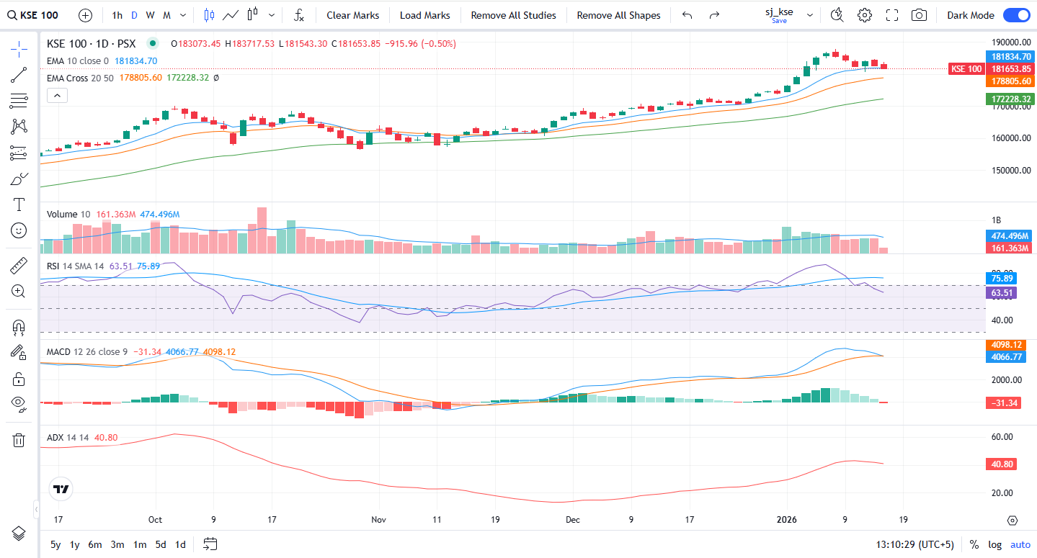Select the weekly W interval
1037x558 pixels.
pyautogui.click(x=150, y=15)
